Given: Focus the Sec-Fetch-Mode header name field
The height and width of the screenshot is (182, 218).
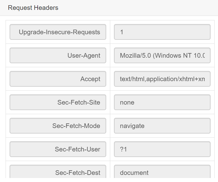Looking at the screenshot, I should tap(58, 126).
